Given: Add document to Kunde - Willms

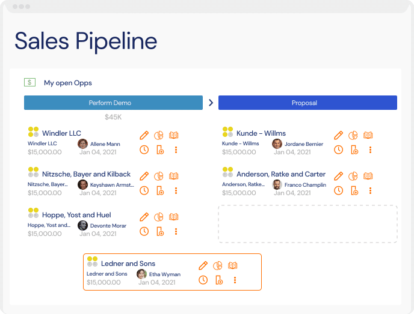Looking at the screenshot, I should [x=354, y=149].
